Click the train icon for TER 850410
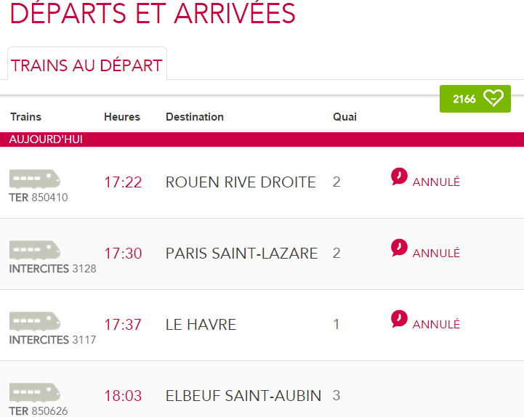 pyautogui.click(x=35, y=179)
